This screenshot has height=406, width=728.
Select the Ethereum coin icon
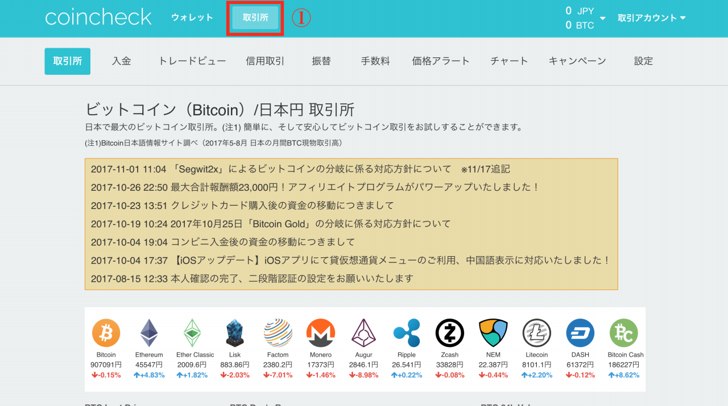[x=149, y=333]
